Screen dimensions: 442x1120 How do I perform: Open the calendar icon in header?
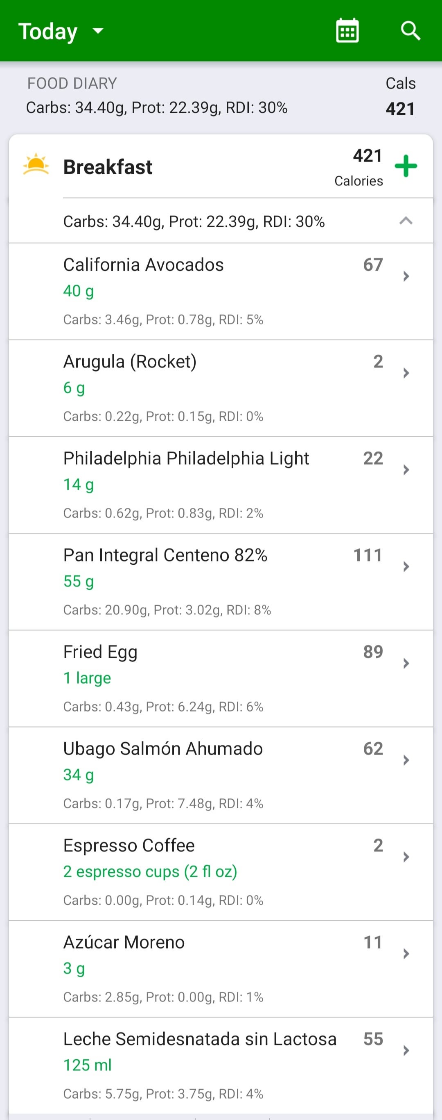pyautogui.click(x=347, y=31)
